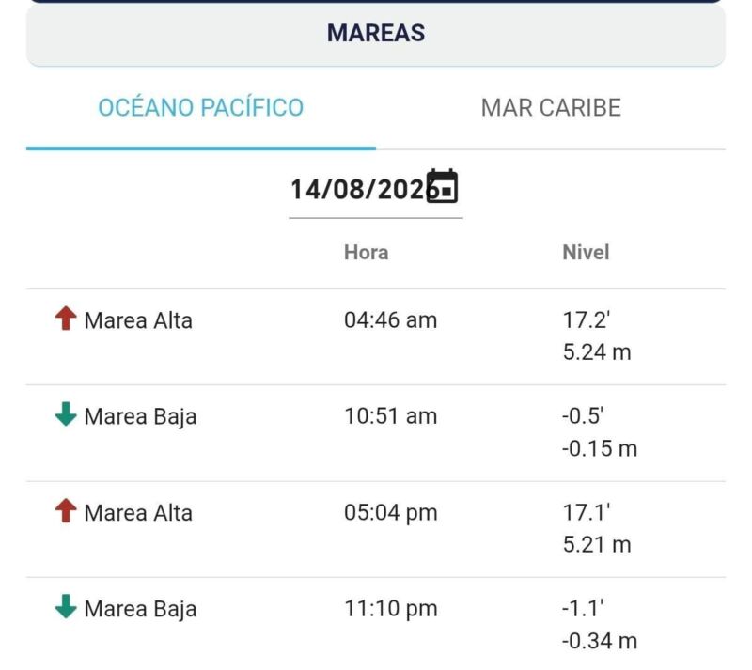Select the Mareas header button
Viewport: 752px width, 670px height.
pyautogui.click(x=376, y=34)
